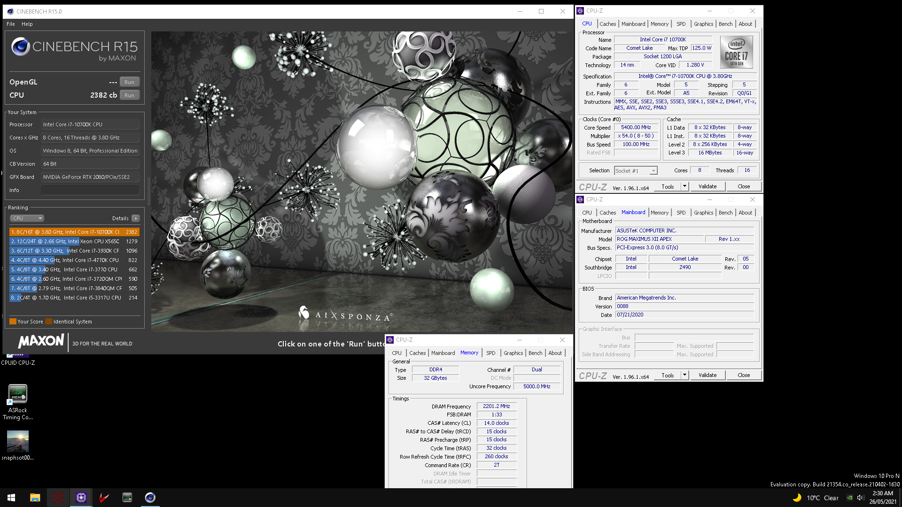Open About tab in Memory CPU-Z window
The height and width of the screenshot is (507, 902).
pos(555,353)
